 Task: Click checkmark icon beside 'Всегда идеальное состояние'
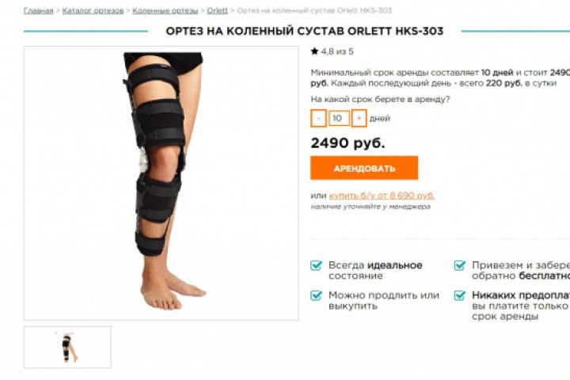click(316, 265)
